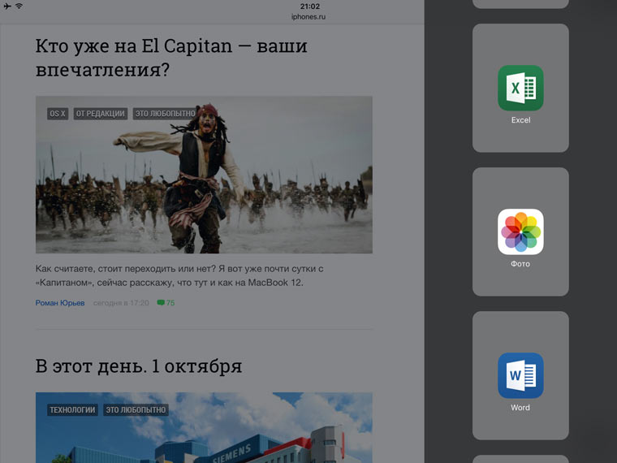
Task: Select the Word label text
Action: pos(520,408)
